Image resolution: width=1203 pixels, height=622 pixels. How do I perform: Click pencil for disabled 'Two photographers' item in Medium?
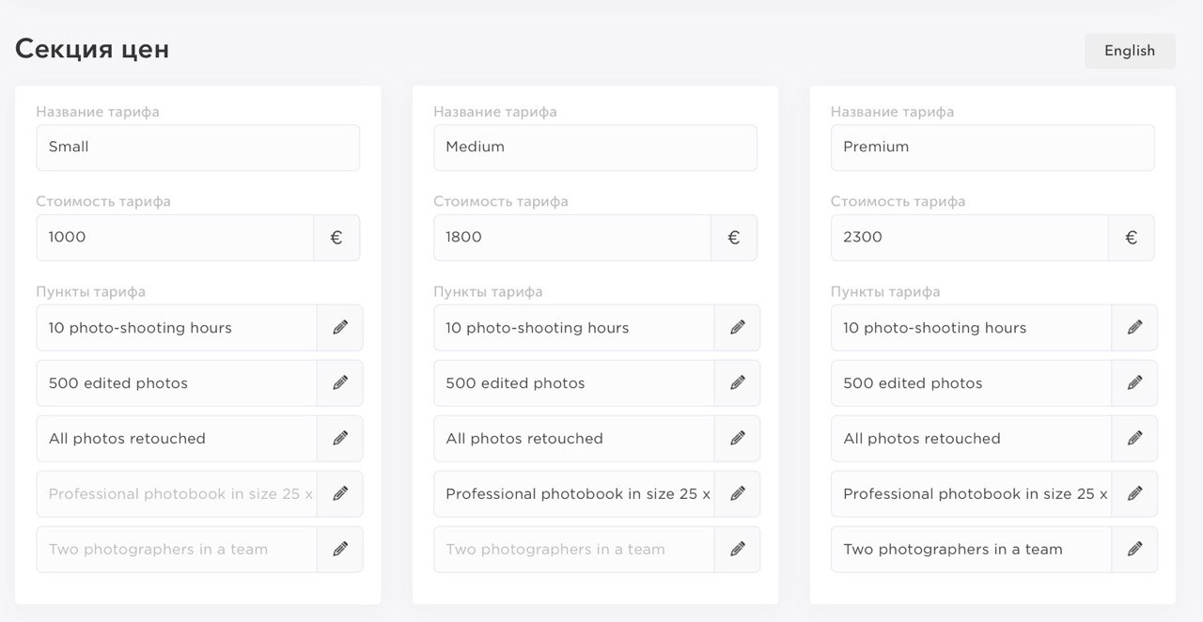click(738, 550)
